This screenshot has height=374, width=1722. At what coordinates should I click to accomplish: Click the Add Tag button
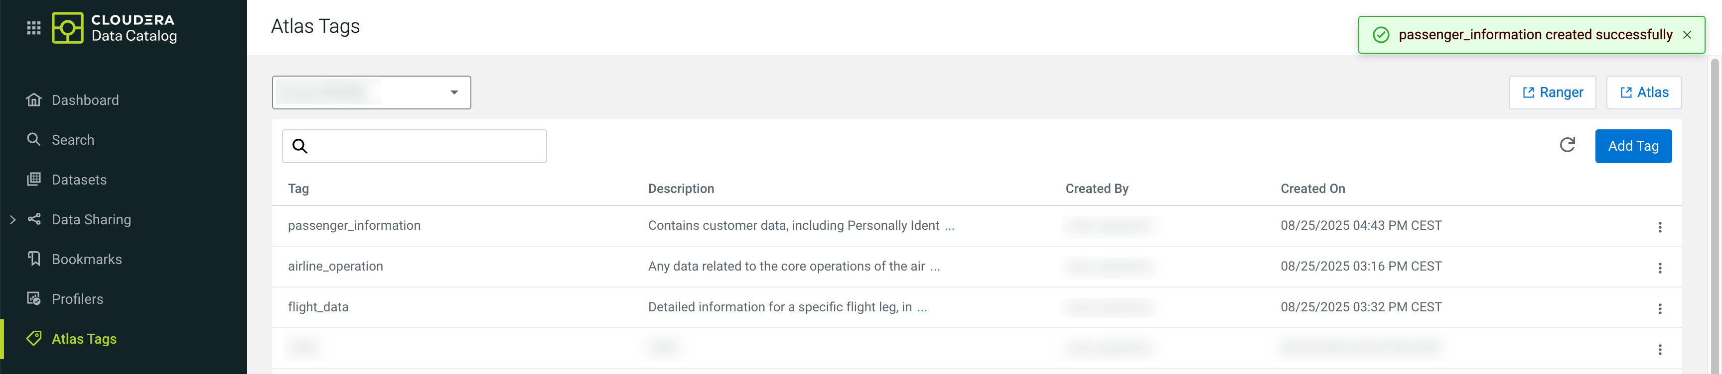[1632, 146]
